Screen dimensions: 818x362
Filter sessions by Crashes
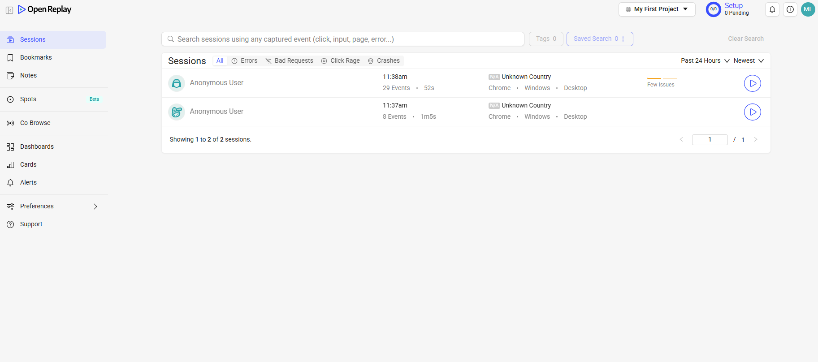coord(384,61)
